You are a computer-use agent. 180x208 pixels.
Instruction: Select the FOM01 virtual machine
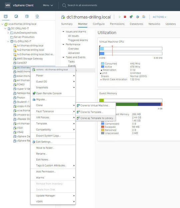[21, 85]
